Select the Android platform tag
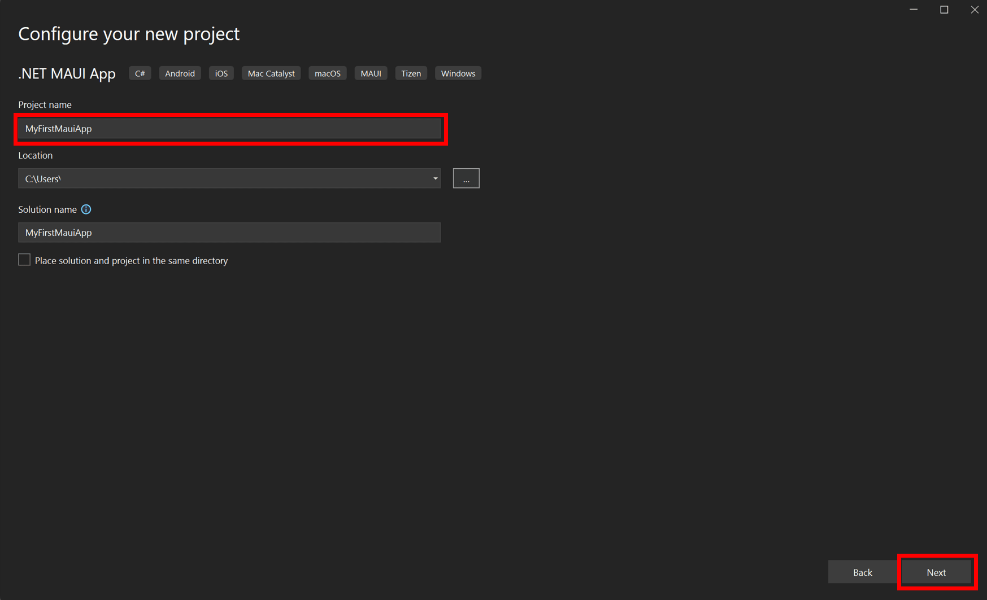The image size is (987, 600). [x=180, y=73]
